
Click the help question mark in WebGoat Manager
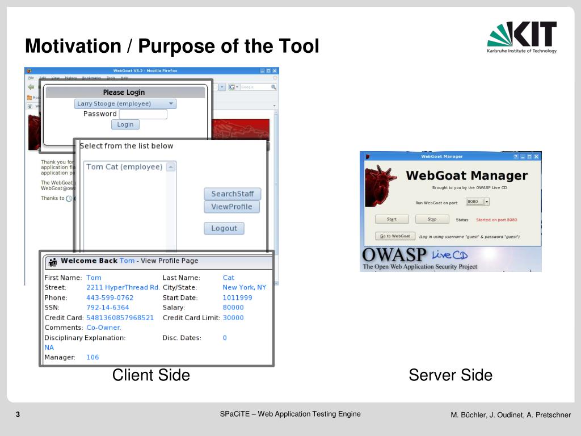pyautogui.click(x=516, y=157)
